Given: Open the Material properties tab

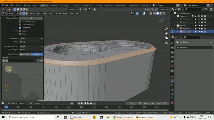Looking at the screenshot, I should pyautogui.click(x=172, y=103).
